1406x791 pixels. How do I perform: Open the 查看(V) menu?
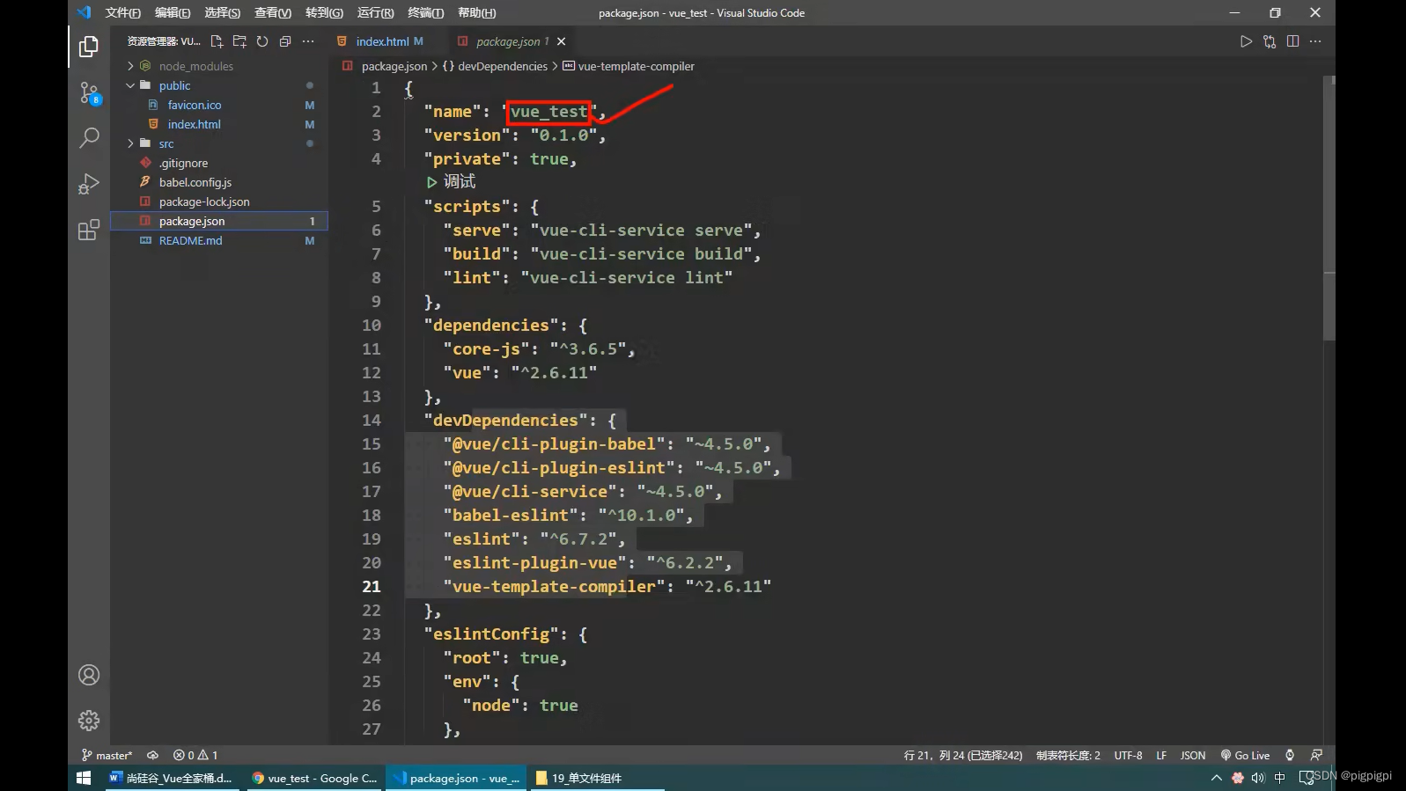(273, 13)
